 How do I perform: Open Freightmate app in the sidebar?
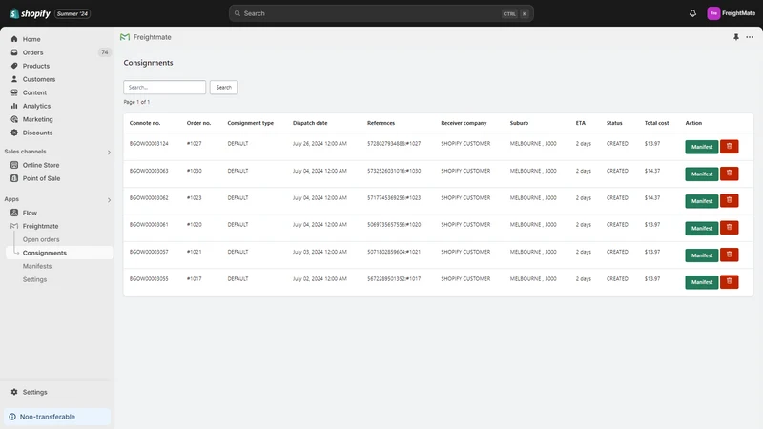tap(40, 226)
